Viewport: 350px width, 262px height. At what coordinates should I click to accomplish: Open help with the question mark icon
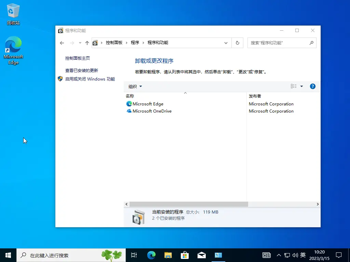click(x=312, y=86)
